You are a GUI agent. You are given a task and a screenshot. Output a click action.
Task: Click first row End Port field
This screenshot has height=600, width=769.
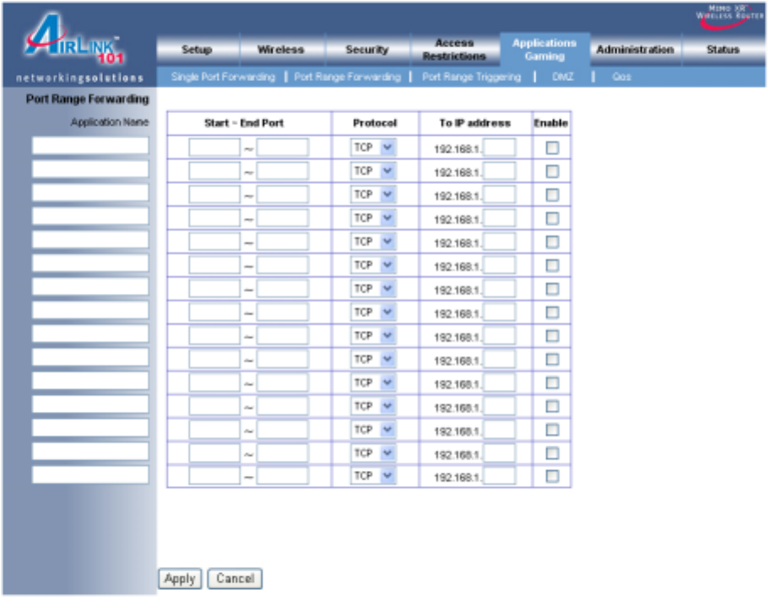283,147
